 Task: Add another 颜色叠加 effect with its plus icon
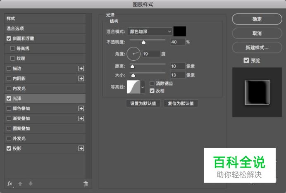tap(81, 109)
